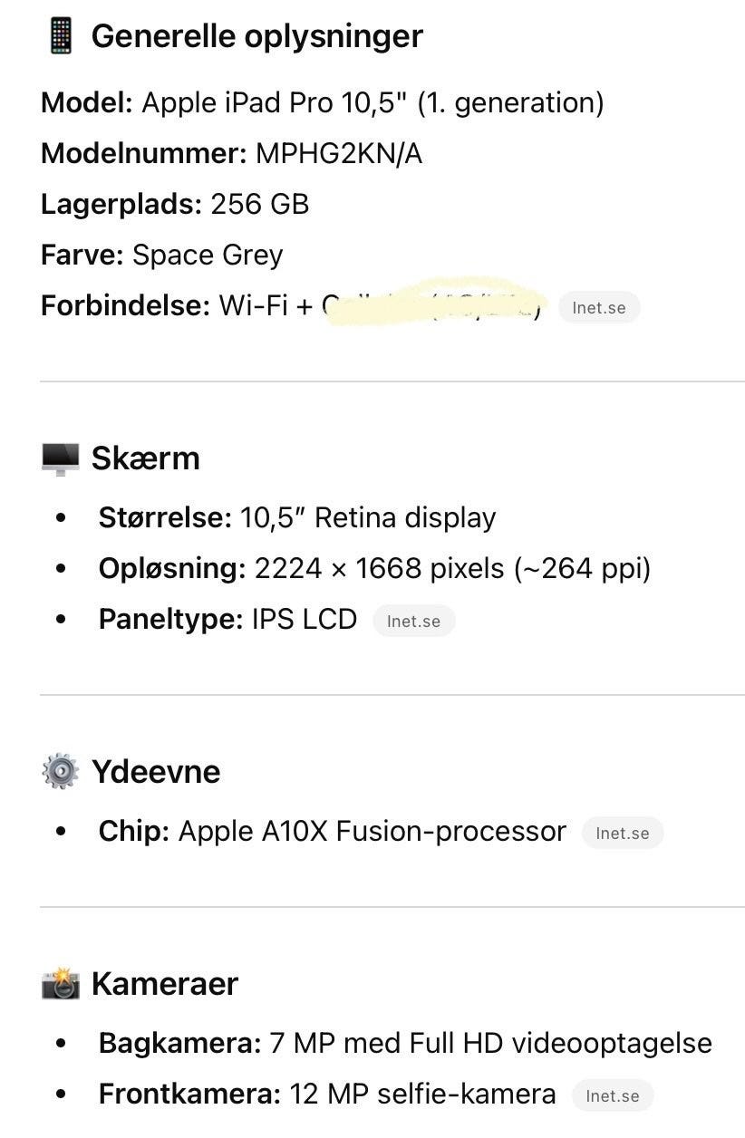This screenshot has height=1138, width=745.
Task: Click the phone emoji beside Generelle oplysninger
Action: tap(61, 36)
